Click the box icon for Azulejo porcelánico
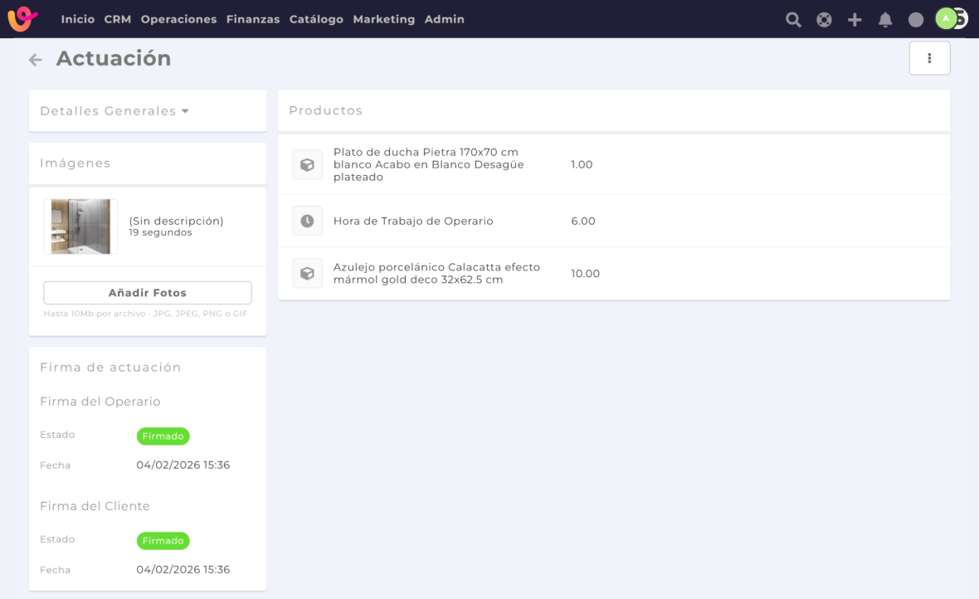This screenshot has width=979, height=599. click(x=307, y=274)
